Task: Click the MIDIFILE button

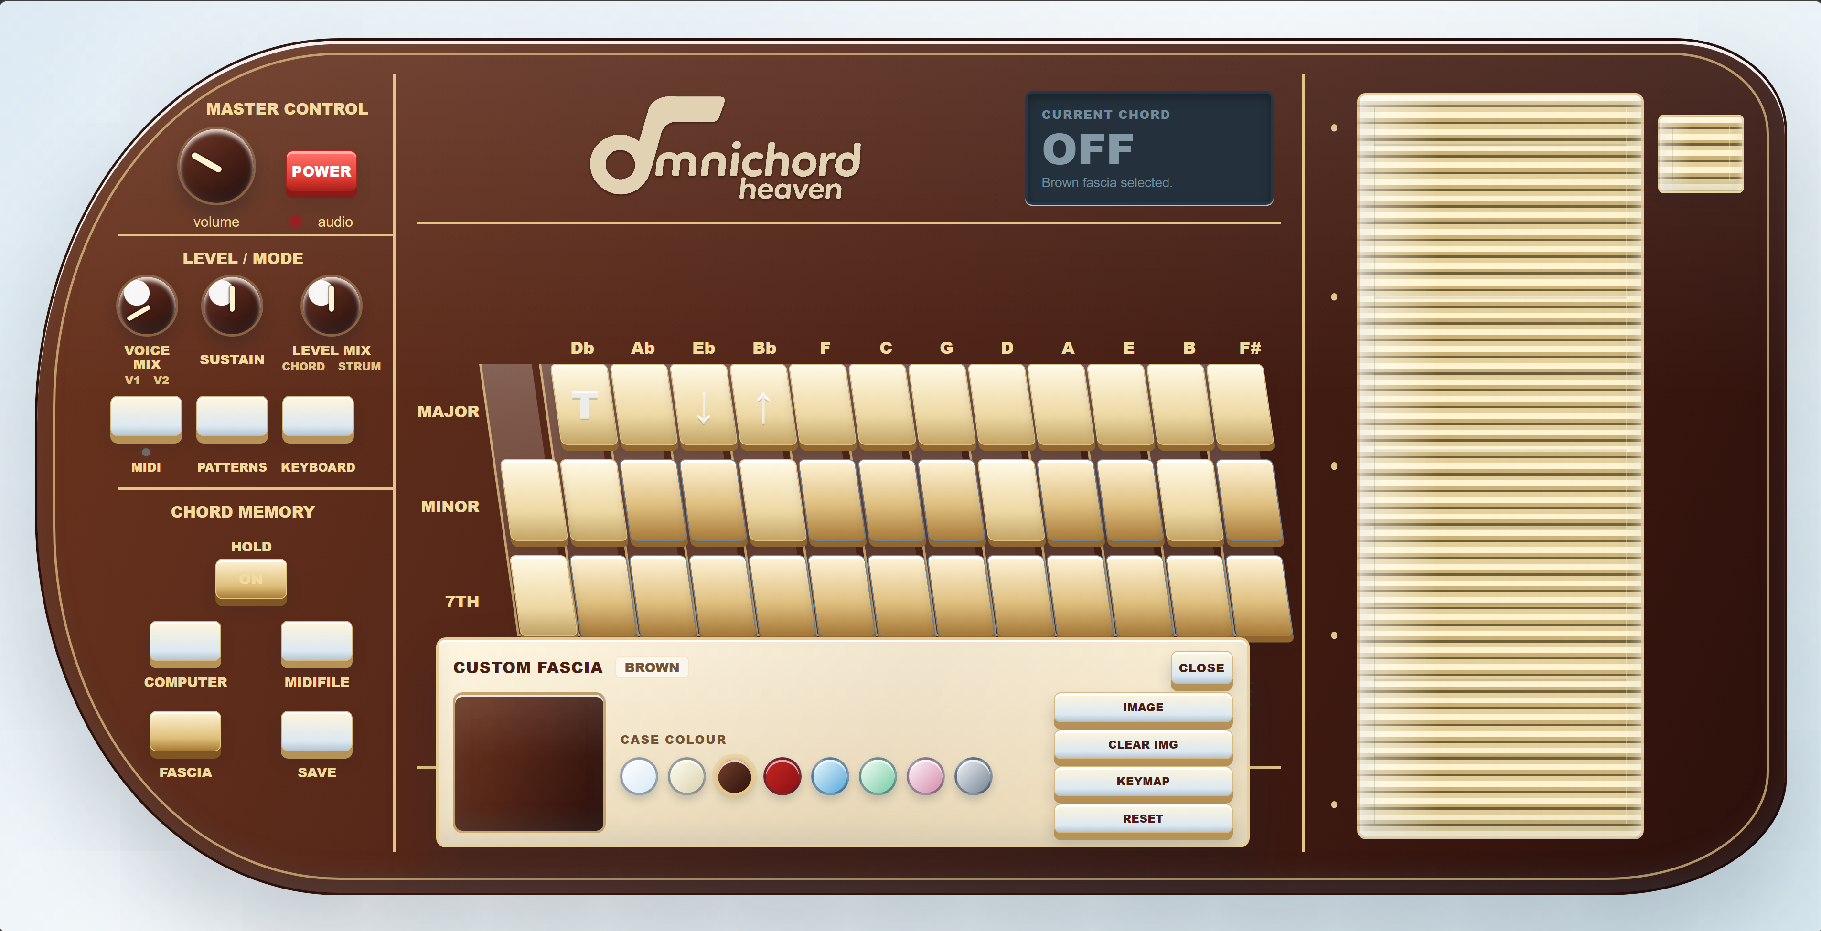Action: click(x=317, y=644)
